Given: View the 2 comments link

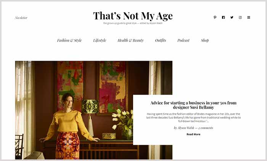Looking at the screenshot, I should [x=206, y=128].
